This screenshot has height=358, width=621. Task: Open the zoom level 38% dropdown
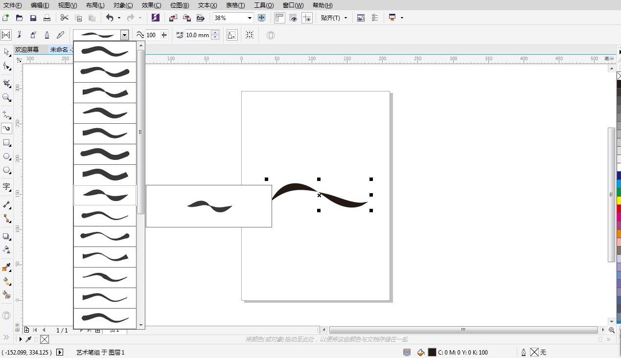pyautogui.click(x=250, y=18)
